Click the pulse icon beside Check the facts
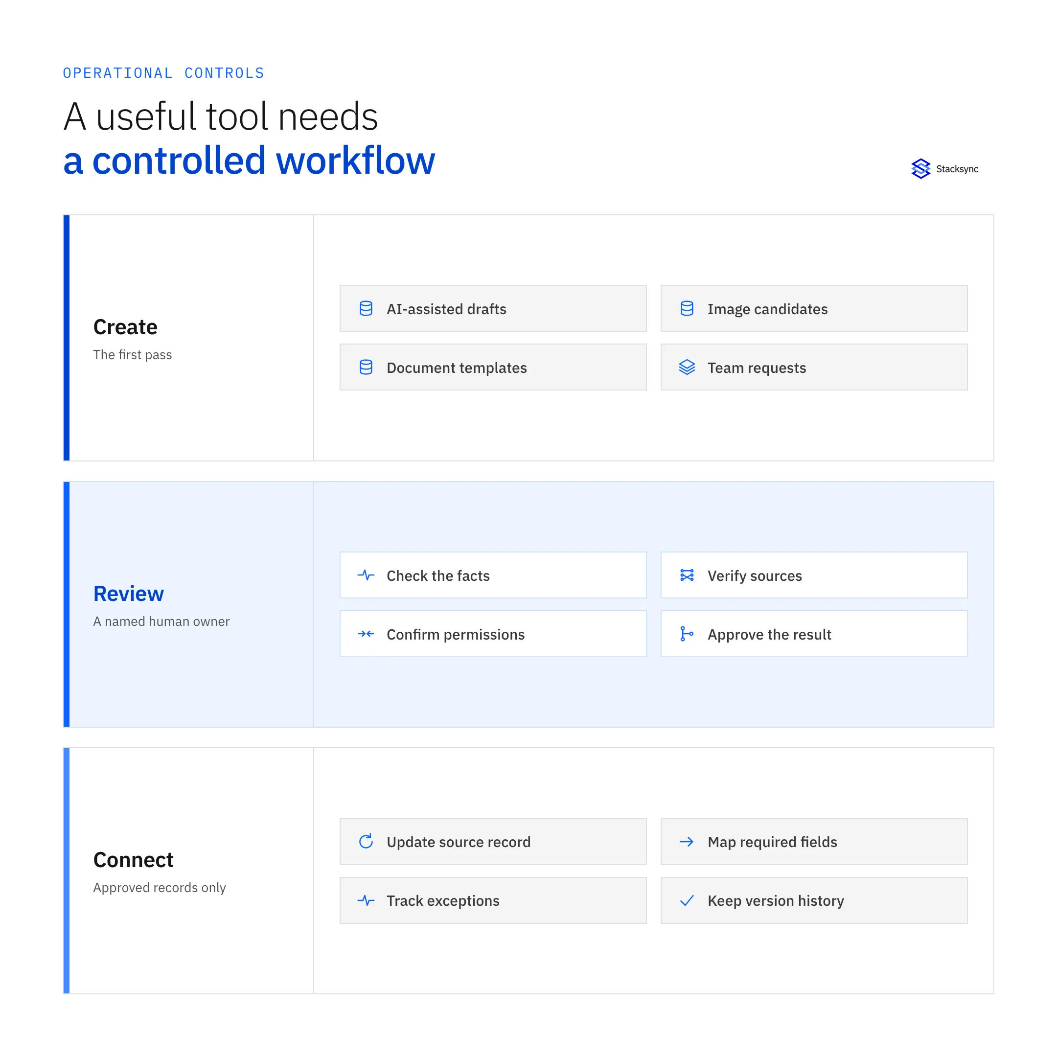 click(366, 575)
